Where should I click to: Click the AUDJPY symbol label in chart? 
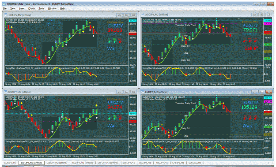[250, 26]
